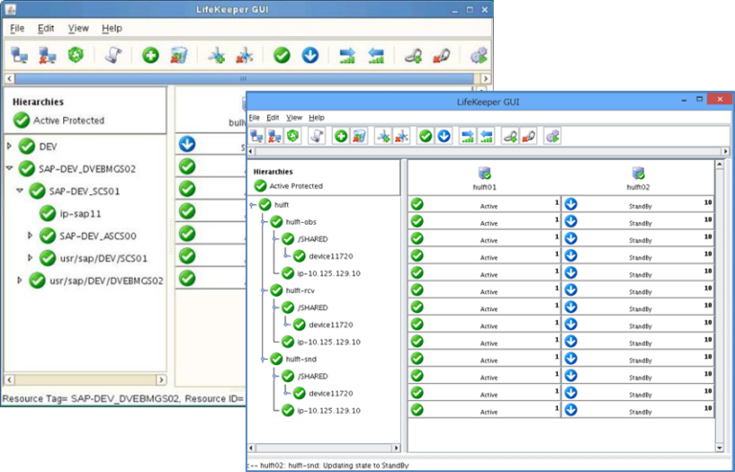
Task: Click Out of Service blue arrow, back toolbar
Action: pos(310,56)
